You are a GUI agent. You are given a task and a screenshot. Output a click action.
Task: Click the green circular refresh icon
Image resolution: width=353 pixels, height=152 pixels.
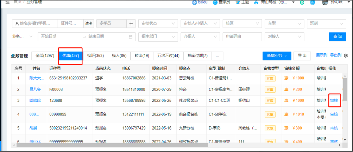302,2
